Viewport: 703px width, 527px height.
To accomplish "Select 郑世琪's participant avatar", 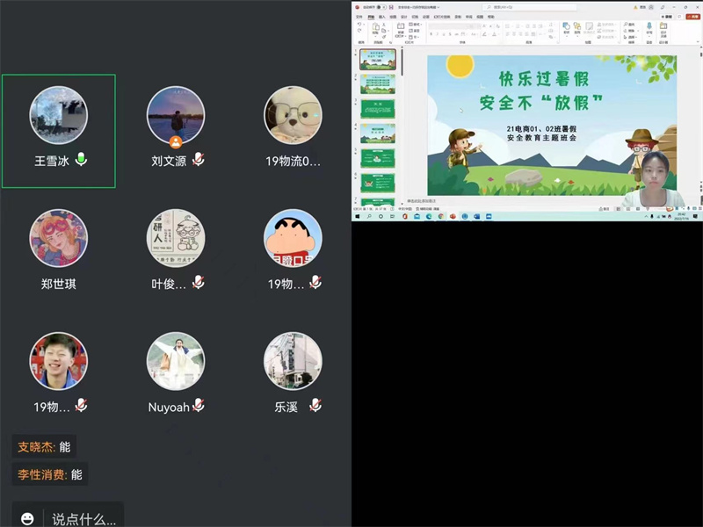I will pyautogui.click(x=59, y=238).
